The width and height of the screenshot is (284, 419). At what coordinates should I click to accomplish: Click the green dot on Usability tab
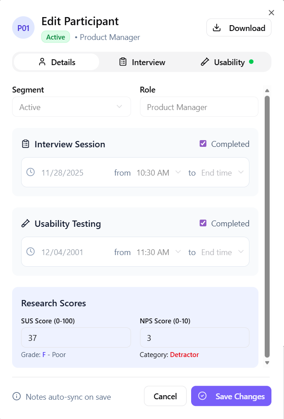[251, 62]
